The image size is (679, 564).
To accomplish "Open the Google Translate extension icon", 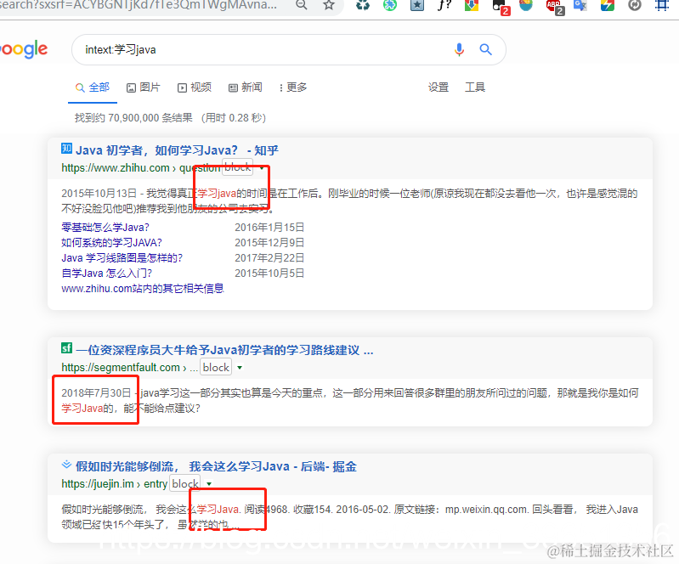I will pyautogui.click(x=580, y=5).
